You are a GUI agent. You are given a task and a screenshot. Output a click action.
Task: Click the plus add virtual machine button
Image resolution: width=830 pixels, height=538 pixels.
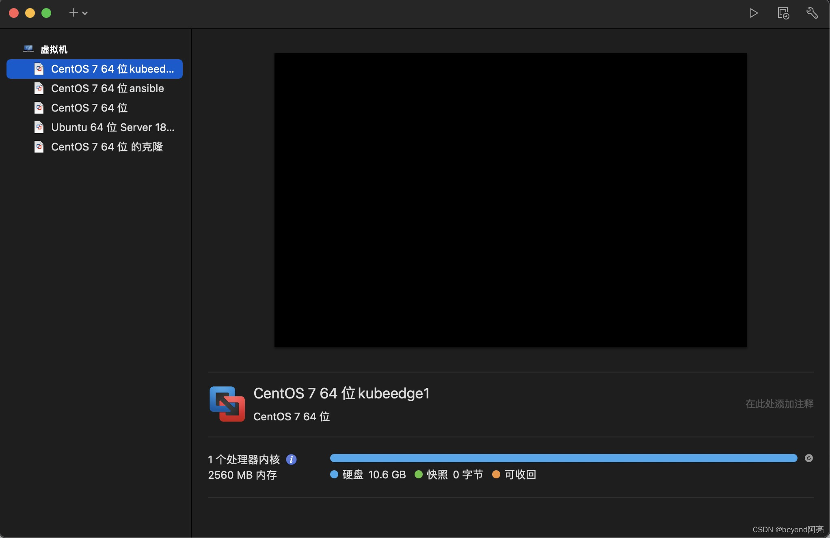[73, 13]
